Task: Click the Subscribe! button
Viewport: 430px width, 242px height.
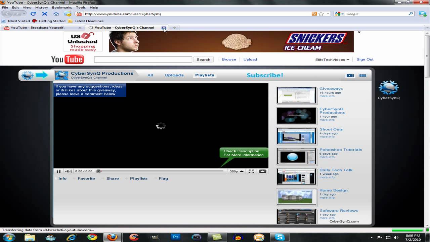Action: pyautogui.click(x=265, y=75)
